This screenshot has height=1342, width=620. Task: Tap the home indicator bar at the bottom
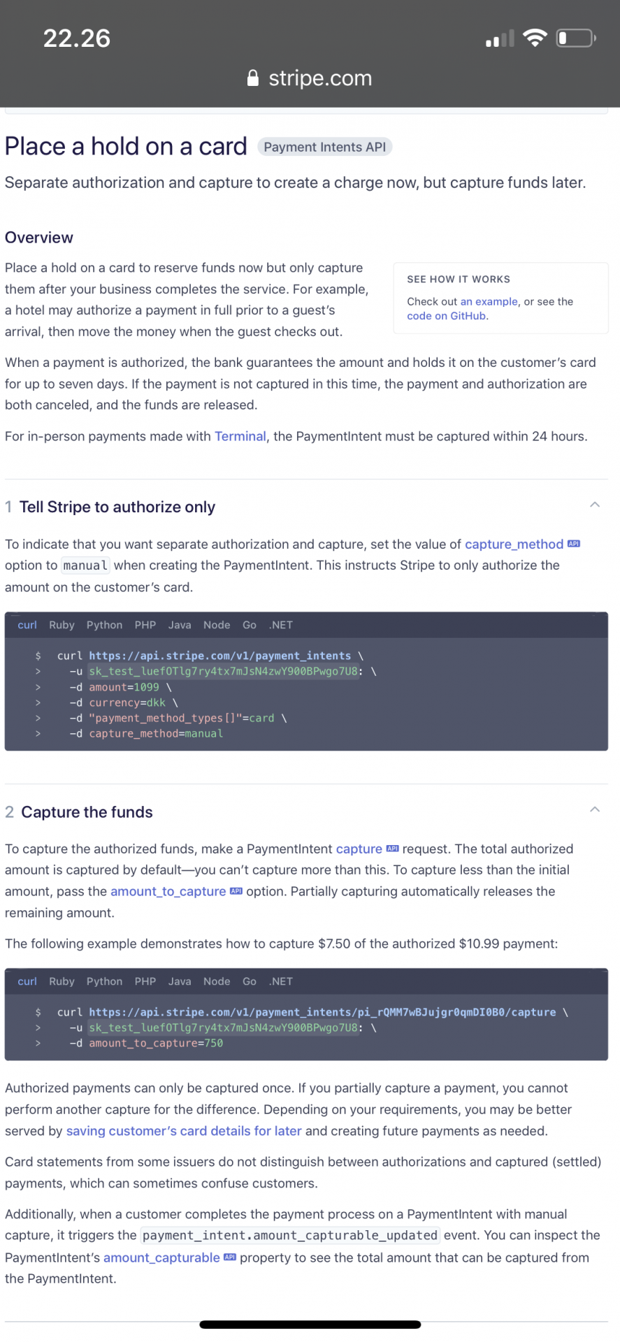coord(310,1325)
